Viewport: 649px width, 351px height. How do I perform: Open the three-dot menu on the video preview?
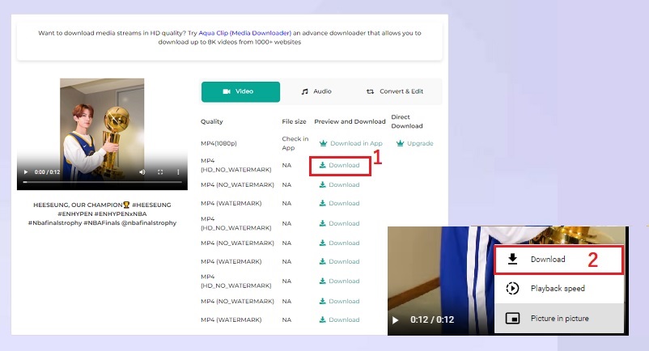pos(178,172)
